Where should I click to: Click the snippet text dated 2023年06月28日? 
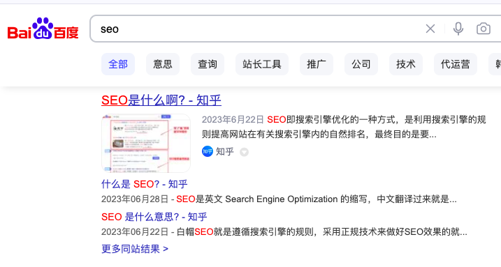tap(279, 199)
